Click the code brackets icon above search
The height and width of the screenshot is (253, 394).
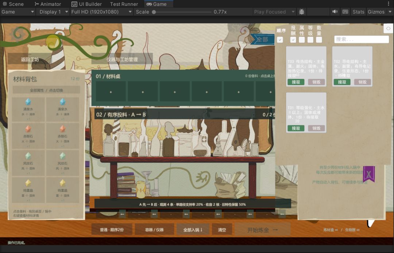[x=388, y=28]
